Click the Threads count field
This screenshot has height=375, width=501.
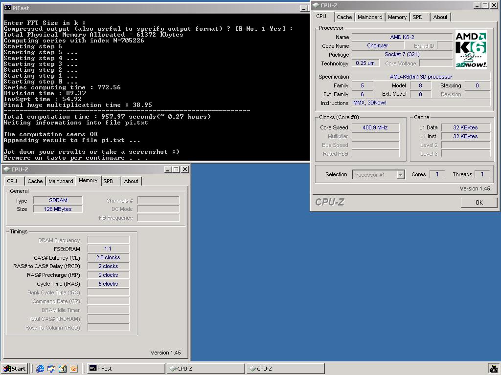point(482,174)
